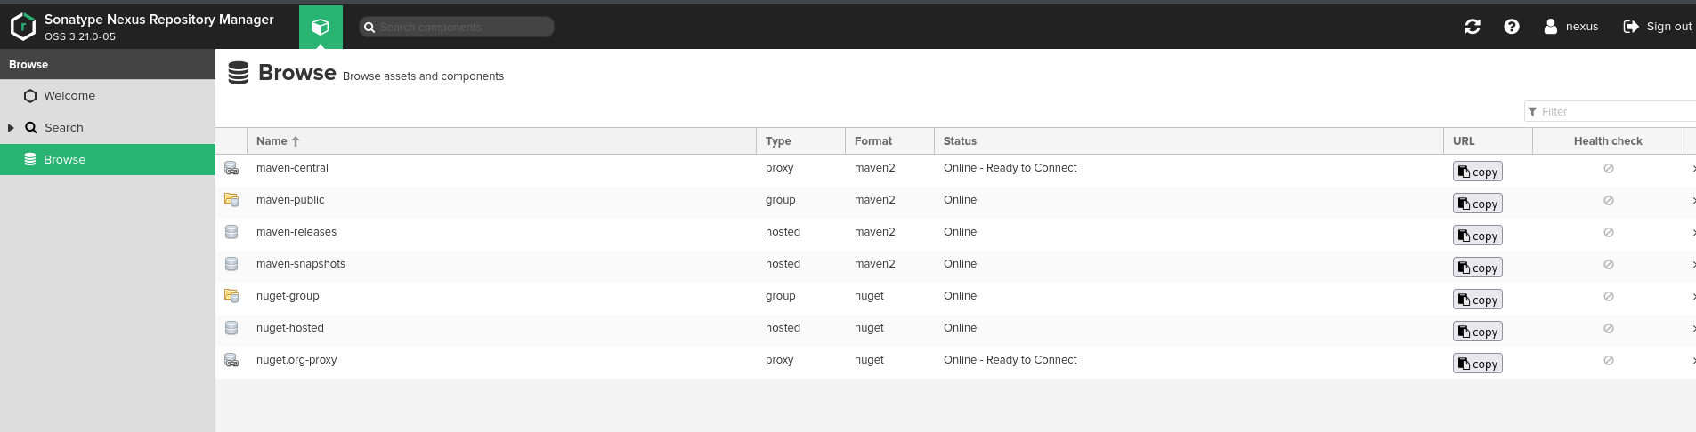Click the "maven2" format cell of maven-releases
The height and width of the screenshot is (432, 1696).
pos(875,232)
